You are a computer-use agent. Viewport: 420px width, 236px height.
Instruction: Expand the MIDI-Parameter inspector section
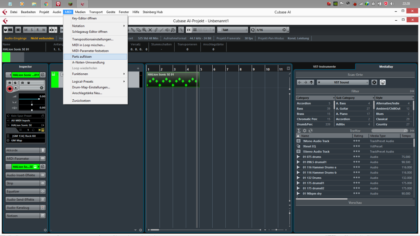[x=26, y=158]
